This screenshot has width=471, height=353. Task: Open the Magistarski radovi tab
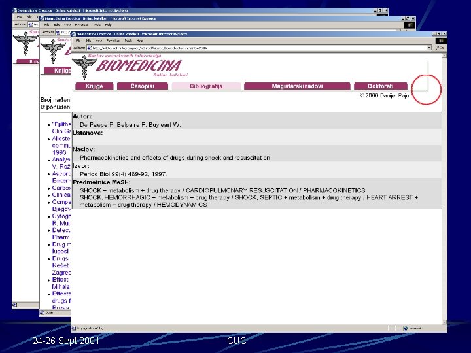click(297, 86)
